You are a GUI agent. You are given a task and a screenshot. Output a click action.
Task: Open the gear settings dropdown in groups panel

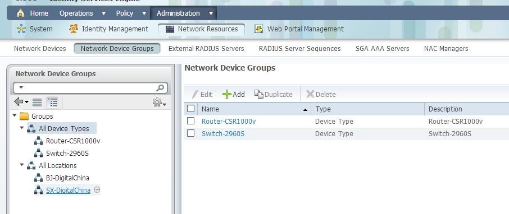click(x=160, y=103)
